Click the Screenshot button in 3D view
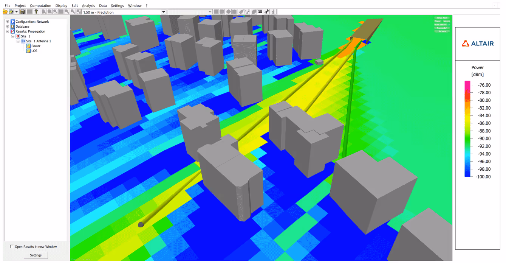 [442, 28]
